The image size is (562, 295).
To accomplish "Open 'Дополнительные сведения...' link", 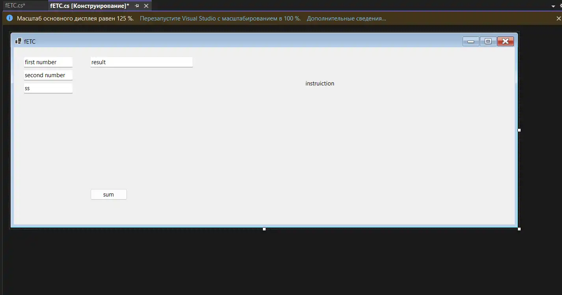I will tap(346, 19).
